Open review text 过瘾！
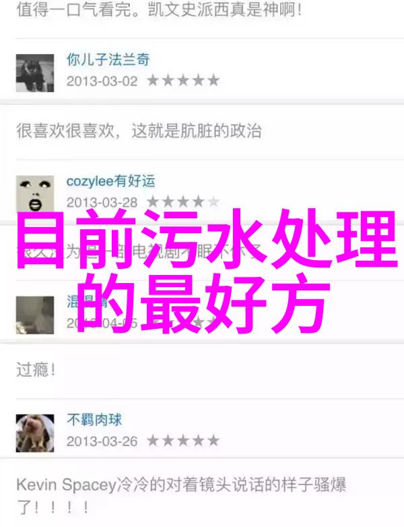The image size is (404, 527). [x=36, y=370]
